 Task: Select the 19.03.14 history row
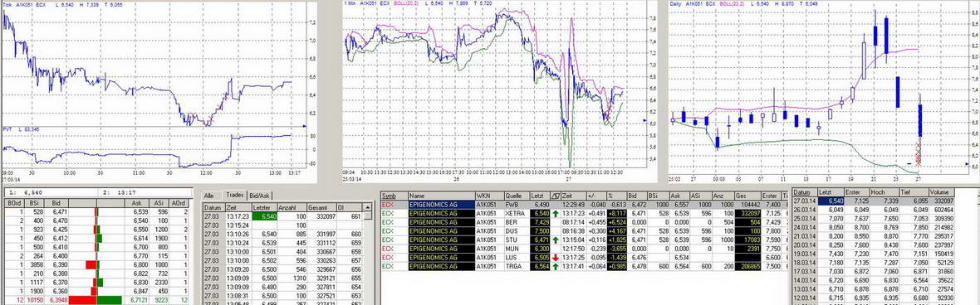[x=873, y=254]
